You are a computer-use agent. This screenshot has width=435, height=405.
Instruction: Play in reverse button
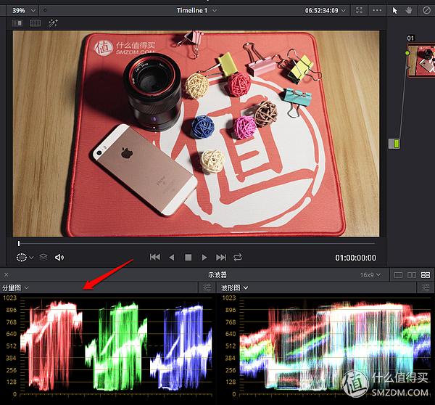[172, 258]
